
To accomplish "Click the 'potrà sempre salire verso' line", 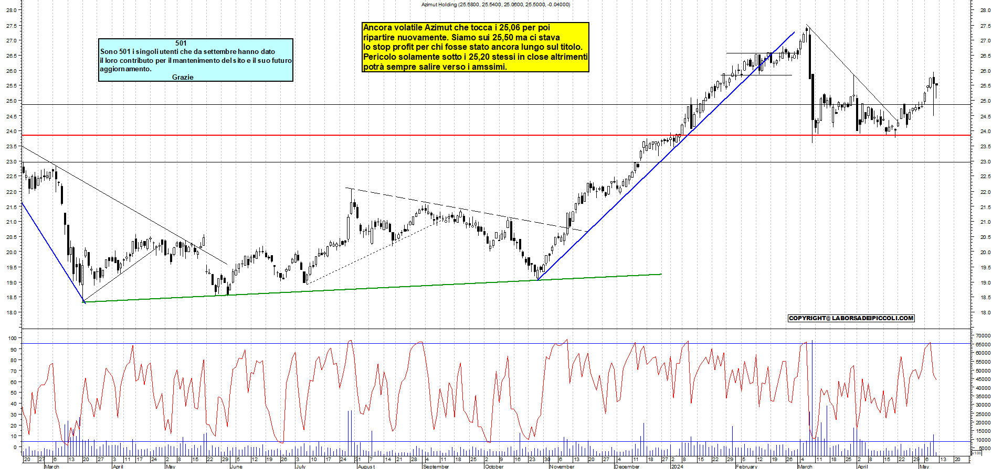I will point(435,67).
